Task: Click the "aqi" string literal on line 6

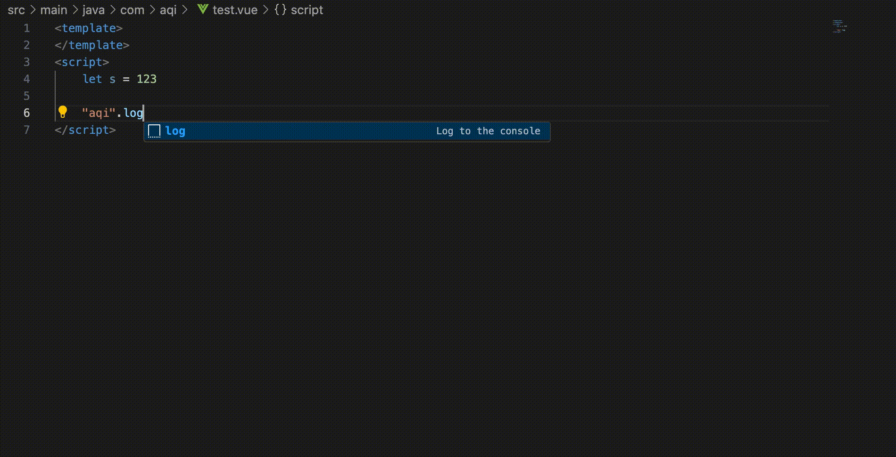Action: (99, 113)
